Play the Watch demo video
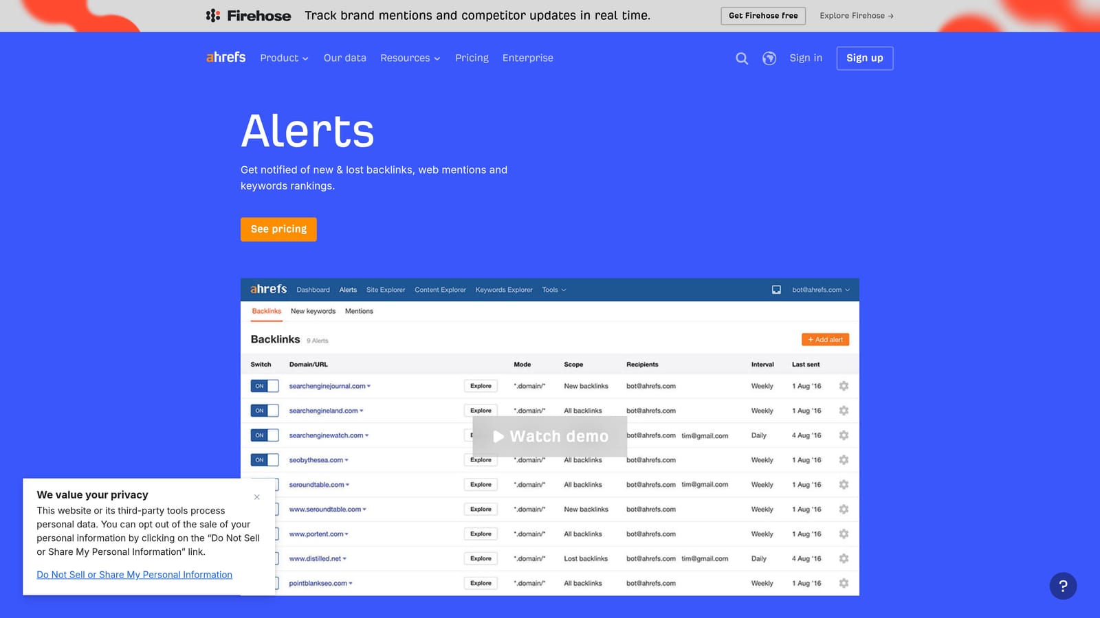This screenshot has height=618, width=1100. 550,437
